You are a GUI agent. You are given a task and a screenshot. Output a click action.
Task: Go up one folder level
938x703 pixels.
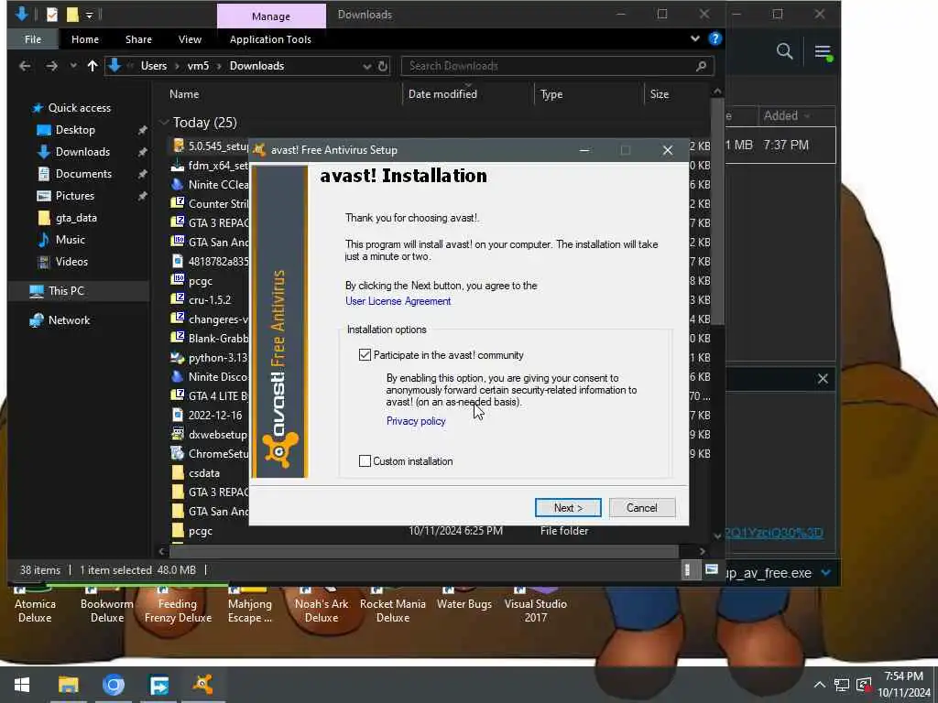point(93,66)
